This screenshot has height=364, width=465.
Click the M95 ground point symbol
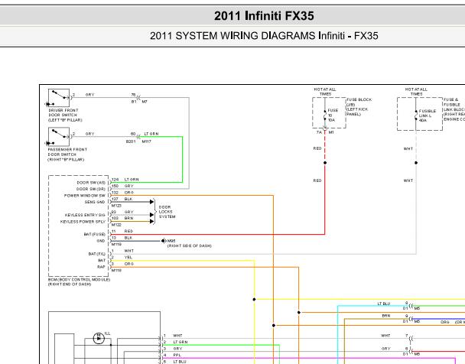(164, 241)
